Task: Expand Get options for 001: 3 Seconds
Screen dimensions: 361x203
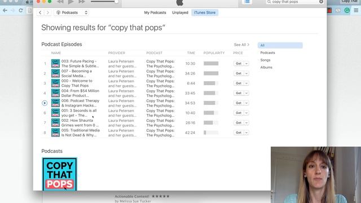Action: click(246, 113)
